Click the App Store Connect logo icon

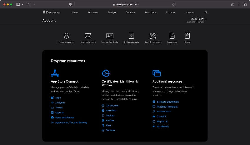(x=55, y=73)
